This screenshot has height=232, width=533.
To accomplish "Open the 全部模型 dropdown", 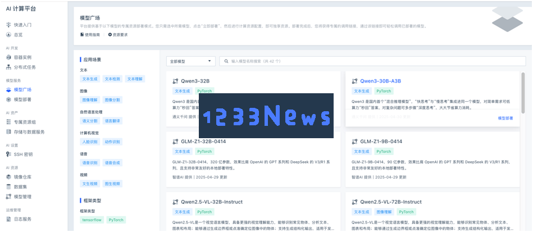I will 191,61.
